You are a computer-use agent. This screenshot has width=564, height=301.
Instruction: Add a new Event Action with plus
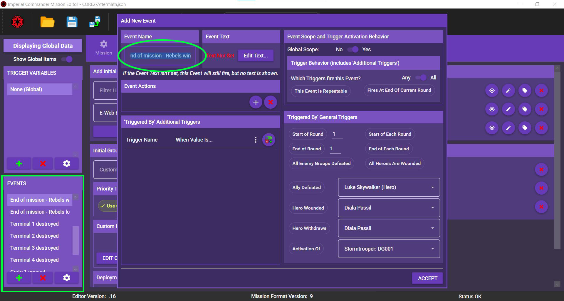pos(256,102)
